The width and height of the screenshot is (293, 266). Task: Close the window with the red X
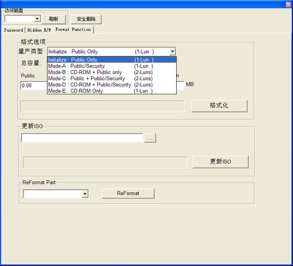(x=289, y=4)
